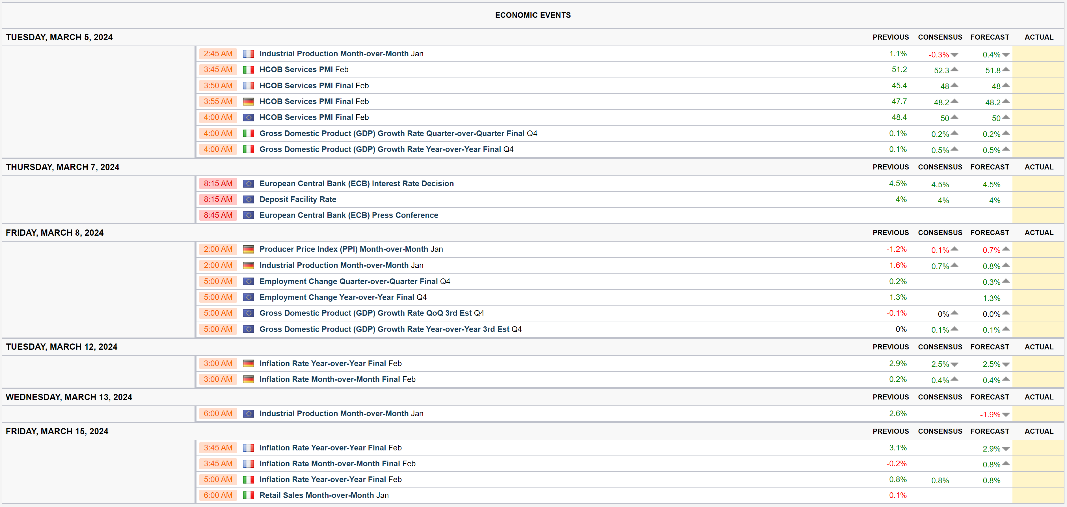Viewport: 1067px width, 507px height.
Task: Open Employment Change Quarter-over-Quarter Final link
Action: click(x=348, y=282)
